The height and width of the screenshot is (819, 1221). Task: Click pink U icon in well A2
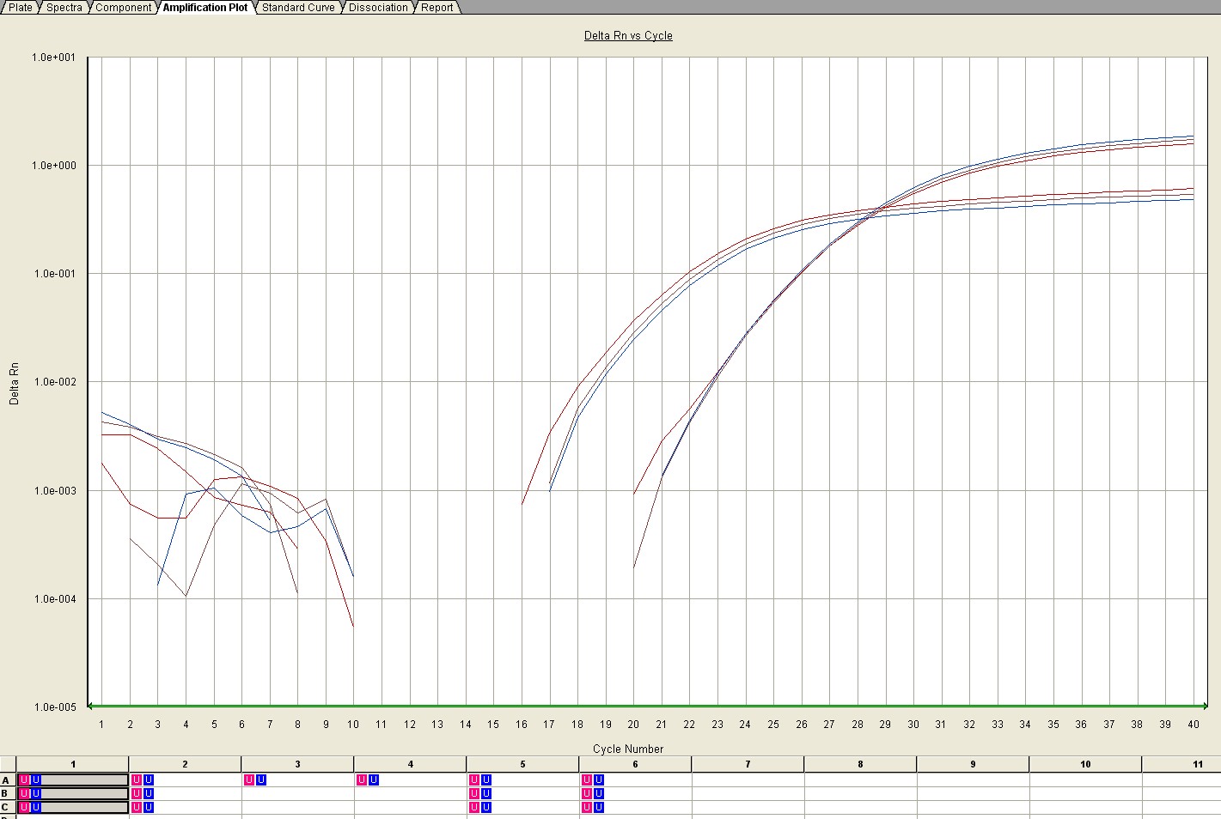click(137, 780)
